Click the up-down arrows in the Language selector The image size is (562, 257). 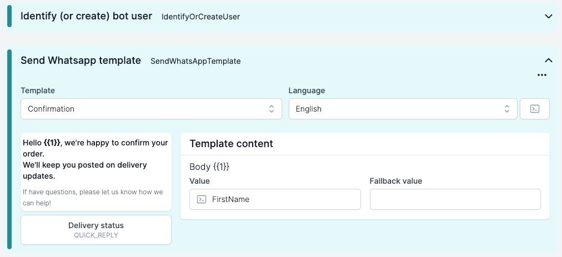click(507, 109)
